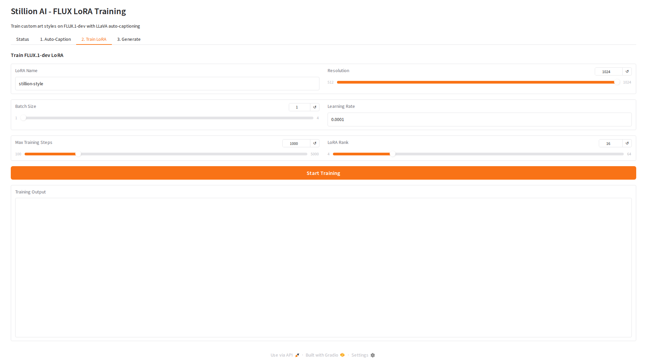Switch to the Status tab
647x364 pixels.
[x=23, y=39]
